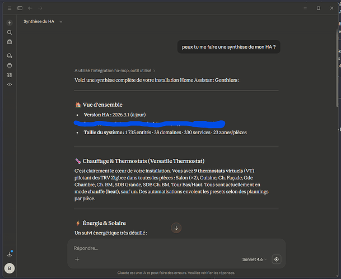Click the Claude est une IA disclaimer
The width and height of the screenshot is (341, 279).
coord(176,273)
